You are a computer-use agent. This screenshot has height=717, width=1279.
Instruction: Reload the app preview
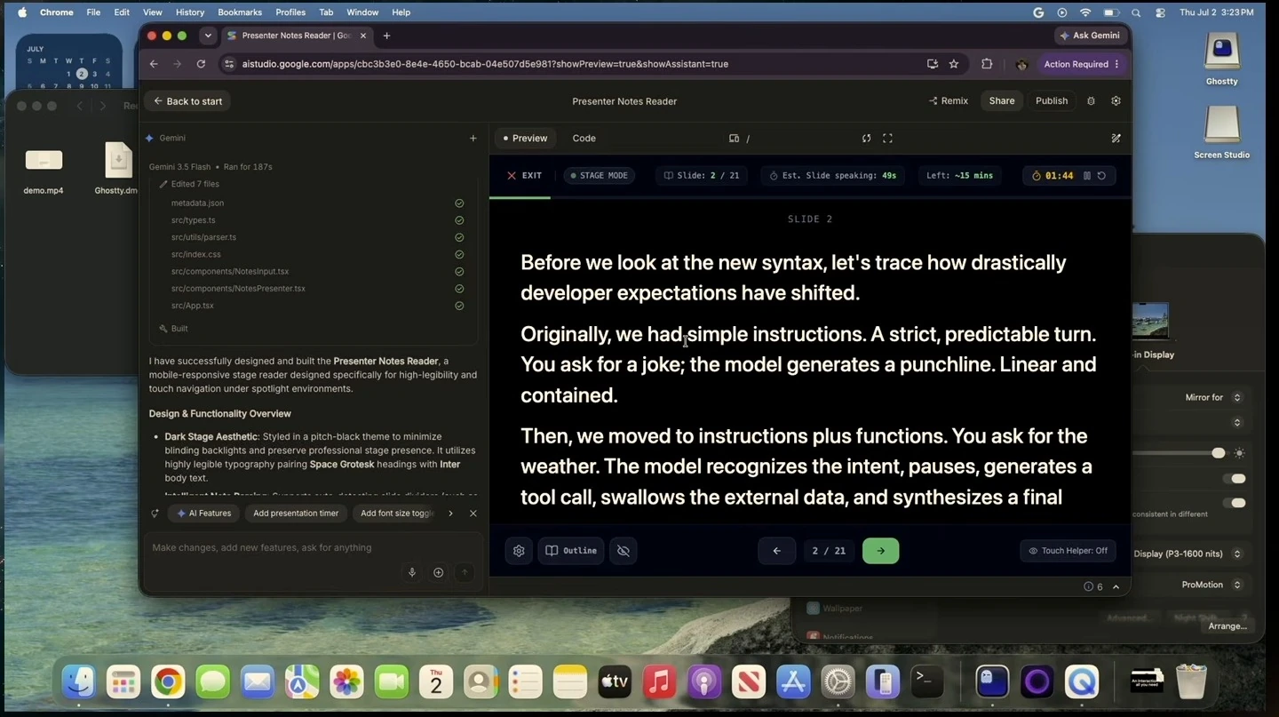(x=866, y=139)
